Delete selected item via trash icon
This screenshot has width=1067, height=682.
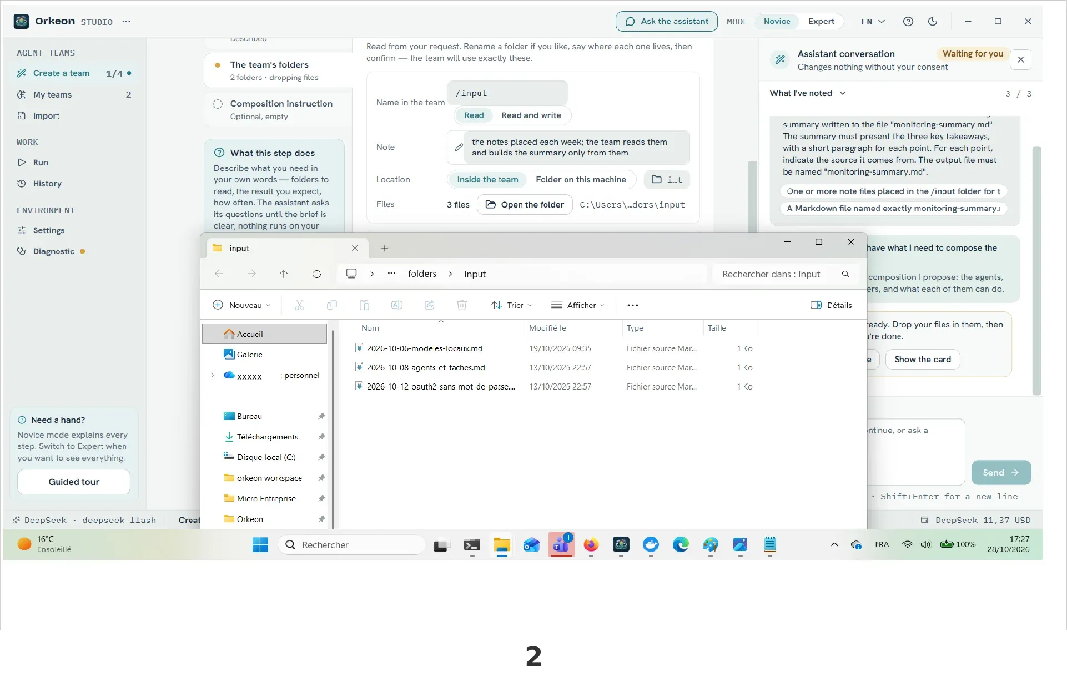[462, 305]
